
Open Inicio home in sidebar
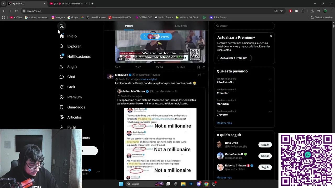tap(68, 36)
